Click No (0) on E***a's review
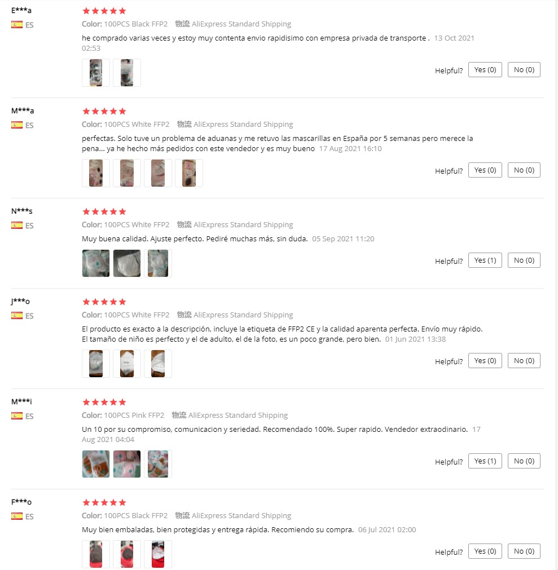Viewport: 558px width, 570px height. tap(524, 70)
